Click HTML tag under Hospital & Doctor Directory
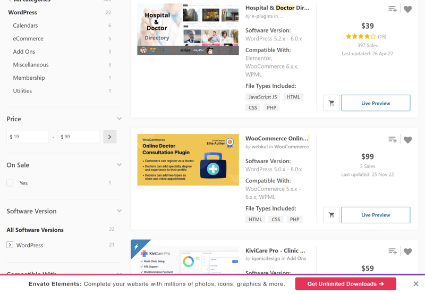The width and height of the screenshot is (425, 294). 293,97
